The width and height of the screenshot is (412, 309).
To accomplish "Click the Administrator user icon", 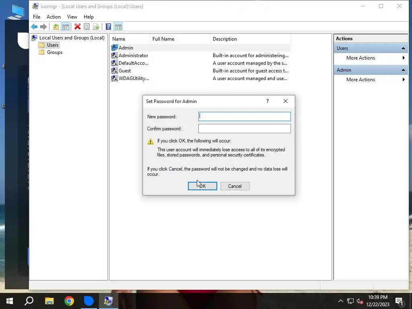I will pos(115,55).
